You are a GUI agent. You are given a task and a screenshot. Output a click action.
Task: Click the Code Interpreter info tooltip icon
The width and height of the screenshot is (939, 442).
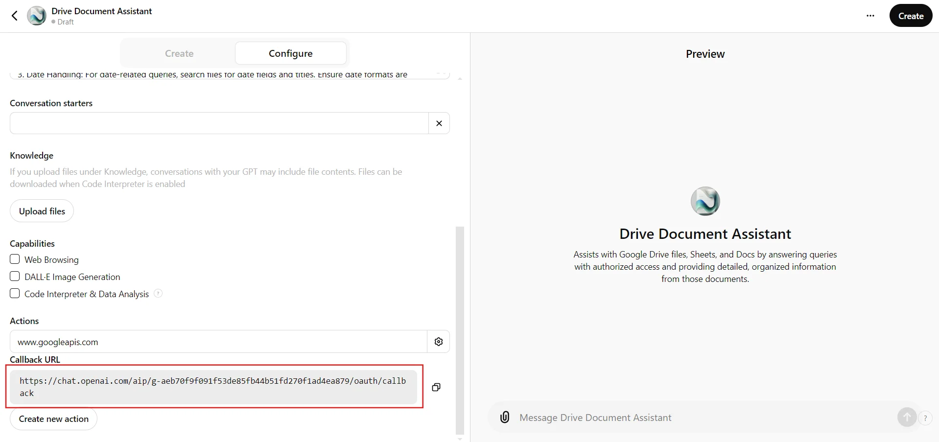coord(158,293)
